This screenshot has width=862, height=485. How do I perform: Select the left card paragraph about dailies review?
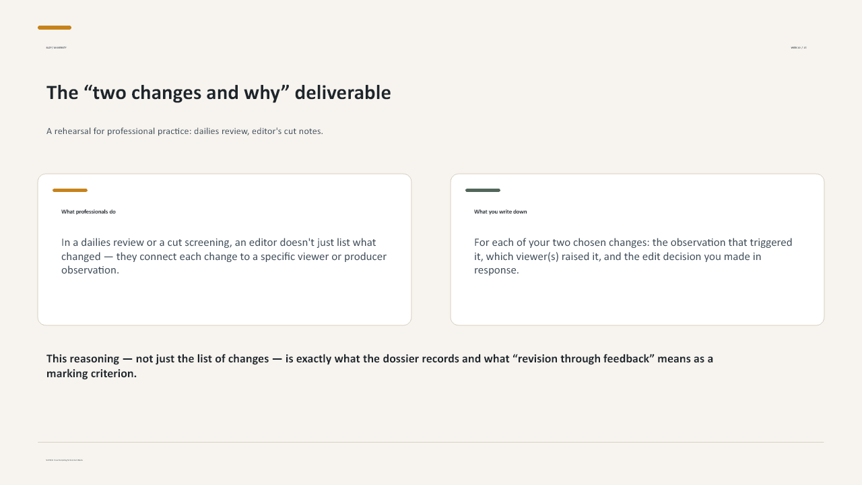(x=224, y=256)
